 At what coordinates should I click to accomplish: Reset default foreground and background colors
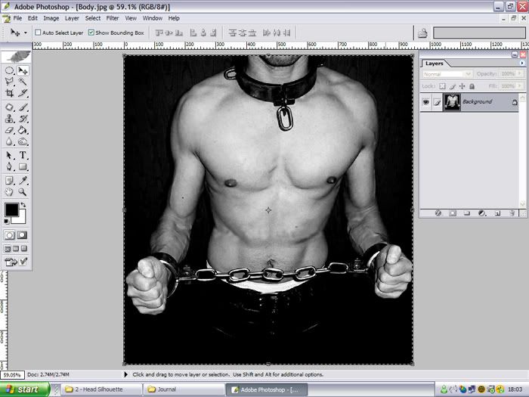coord(6,222)
